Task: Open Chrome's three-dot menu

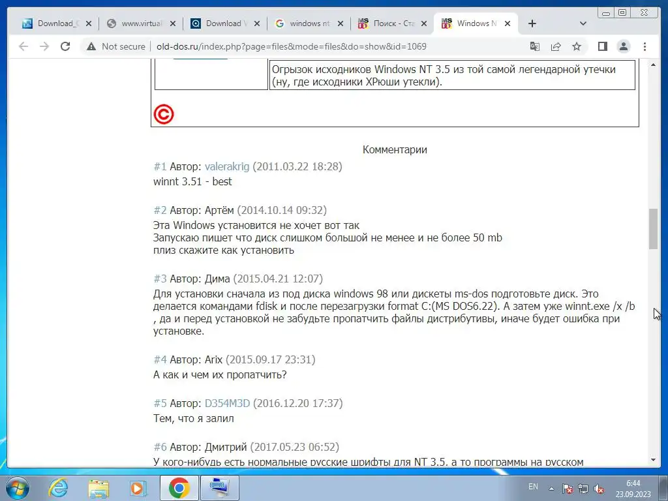Action: coord(645,46)
